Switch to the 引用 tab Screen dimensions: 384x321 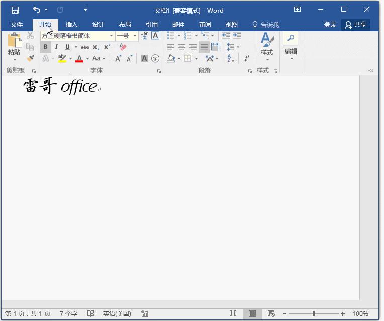coord(152,25)
